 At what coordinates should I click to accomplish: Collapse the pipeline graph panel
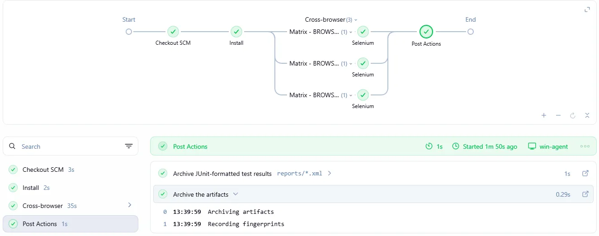point(587,115)
